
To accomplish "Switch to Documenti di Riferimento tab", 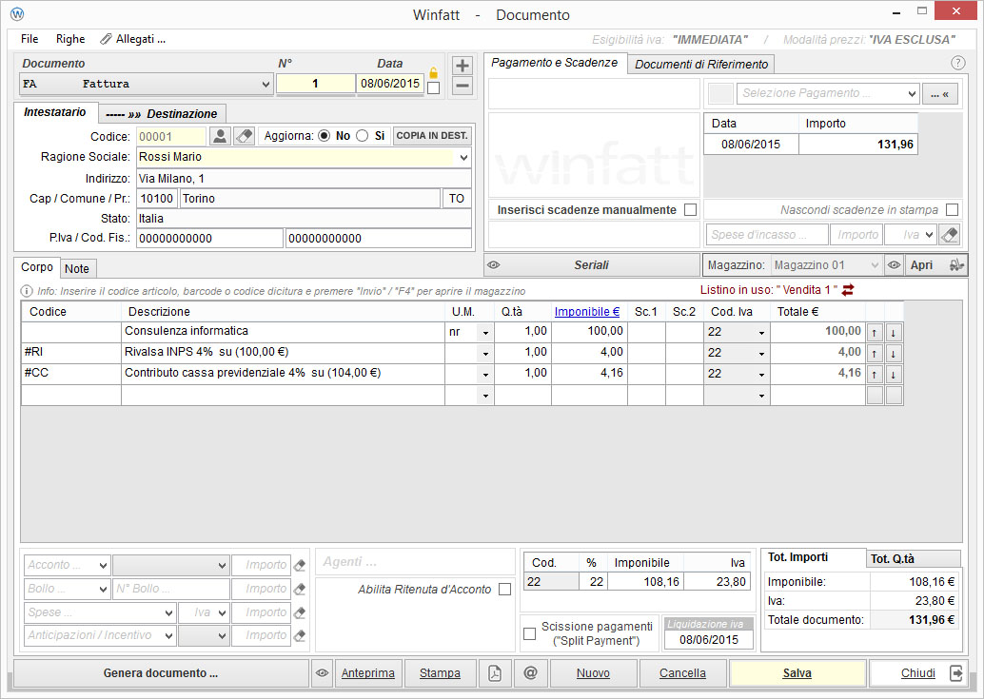I will (x=701, y=64).
